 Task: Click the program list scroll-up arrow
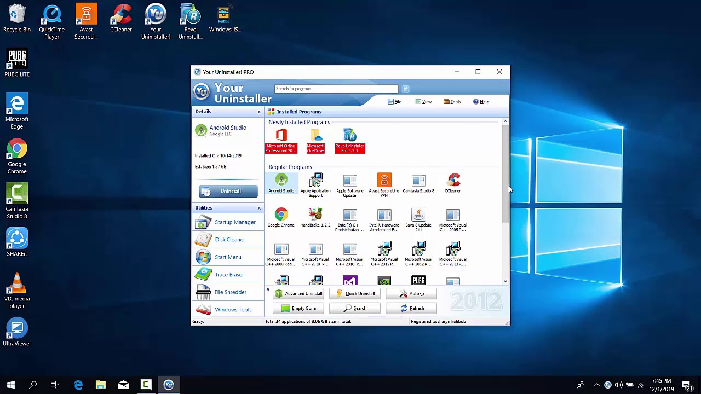[505, 122]
